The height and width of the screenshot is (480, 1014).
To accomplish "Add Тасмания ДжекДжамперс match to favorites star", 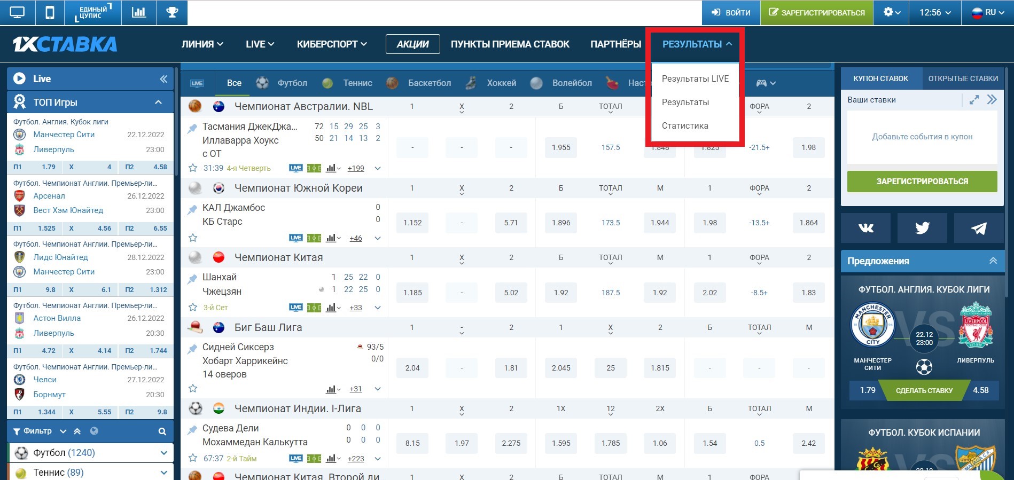I will [x=193, y=168].
